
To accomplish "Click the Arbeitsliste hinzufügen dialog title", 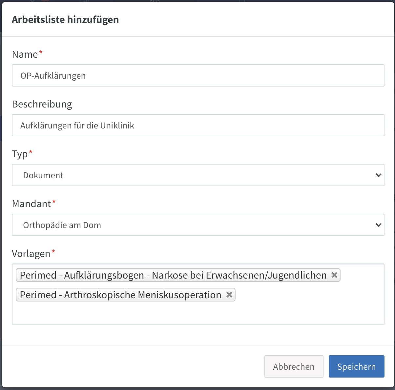I will (x=65, y=20).
